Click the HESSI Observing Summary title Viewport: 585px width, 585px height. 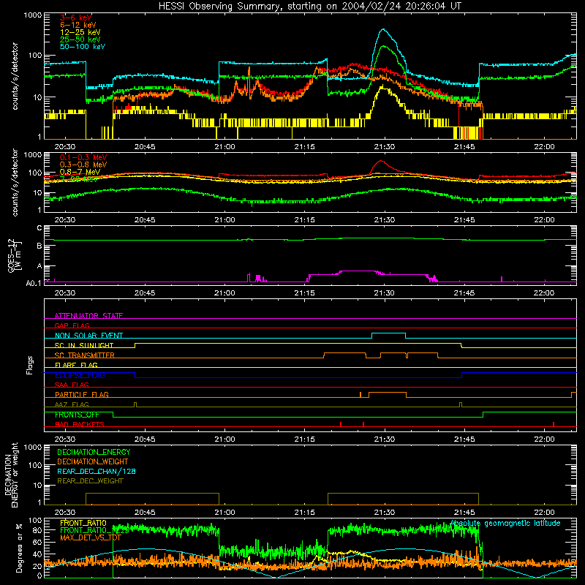pyautogui.click(x=309, y=7)
